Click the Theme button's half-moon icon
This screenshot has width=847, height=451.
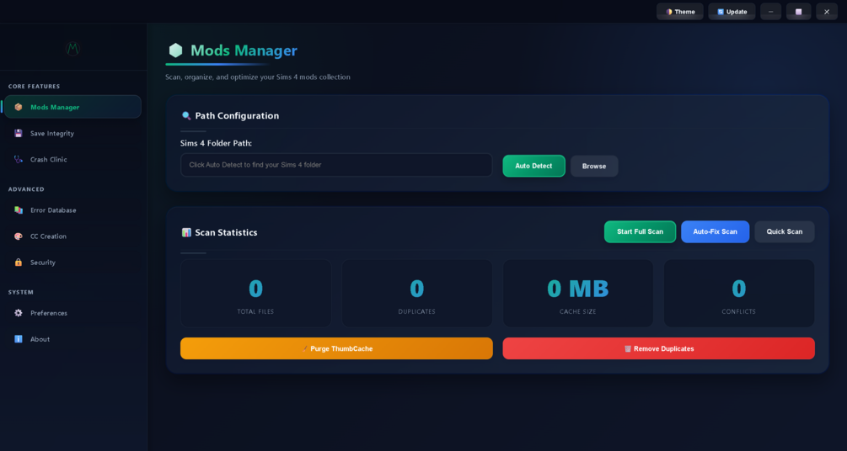[x=668, y=12]
